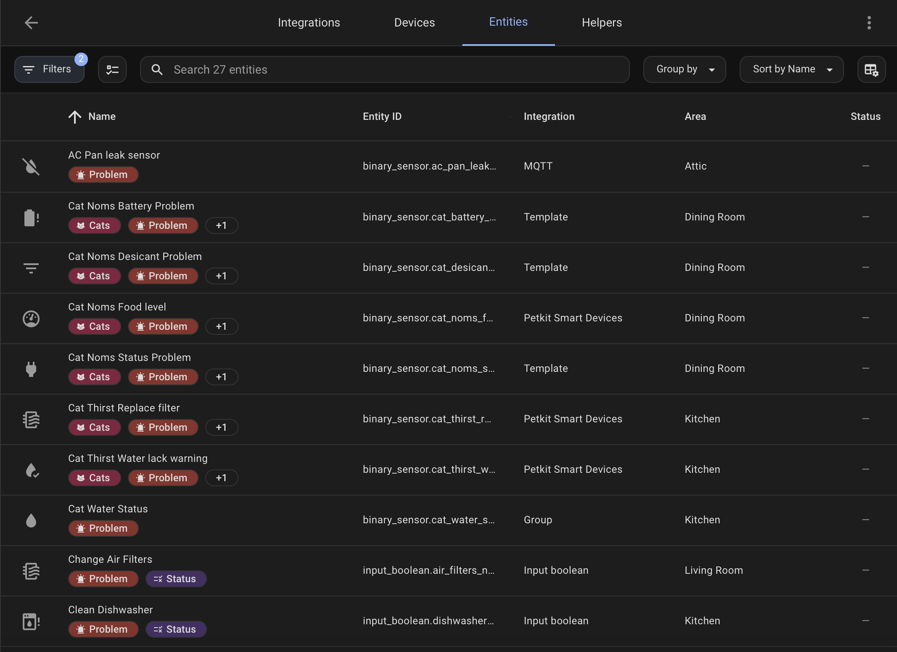Switch to the Helpers tab
This screenshot has width=897, height=652.
[x=602, y=23]
